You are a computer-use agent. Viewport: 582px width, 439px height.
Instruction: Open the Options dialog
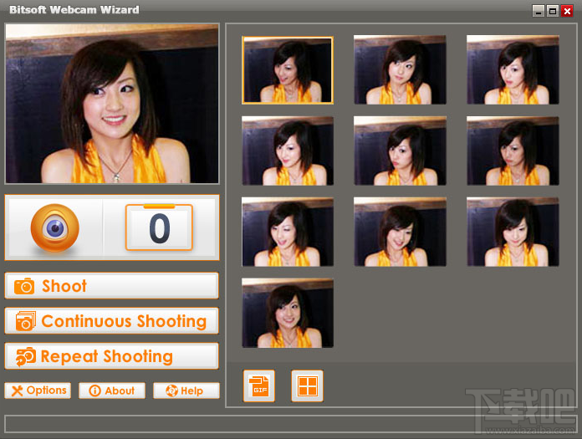point(38,391)
